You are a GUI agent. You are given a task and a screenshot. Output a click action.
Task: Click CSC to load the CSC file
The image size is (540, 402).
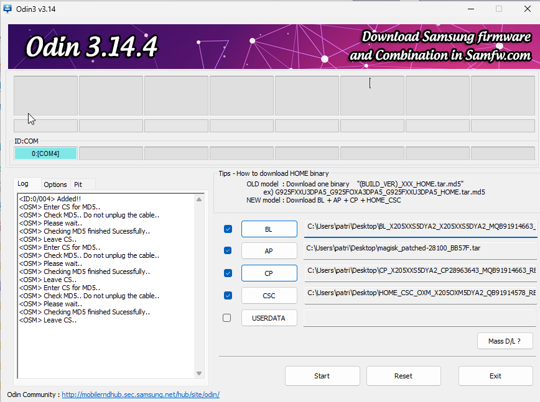tap(269, 295)
